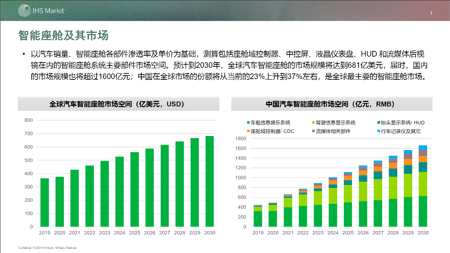Viewport: 450px width, 253px height.
Task: Click the Confidential copyright footer text
Action: 47,248
